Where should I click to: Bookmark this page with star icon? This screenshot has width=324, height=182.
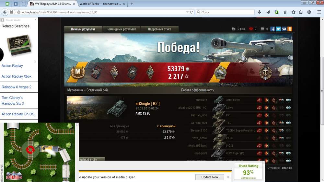[x=294, y=12]
